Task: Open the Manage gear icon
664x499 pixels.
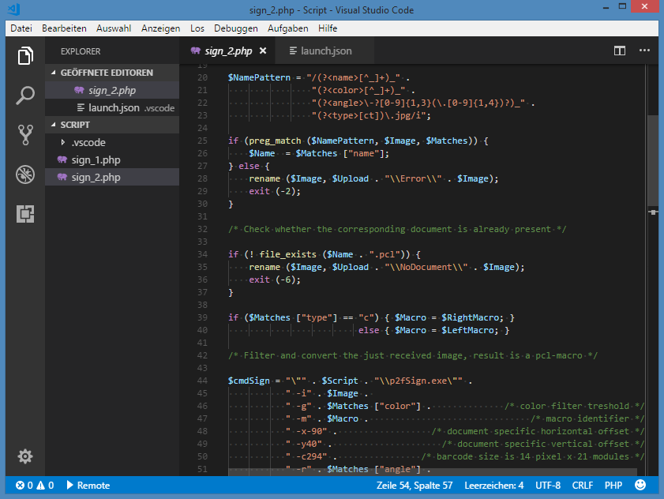Action: click(x=25, y=456)
